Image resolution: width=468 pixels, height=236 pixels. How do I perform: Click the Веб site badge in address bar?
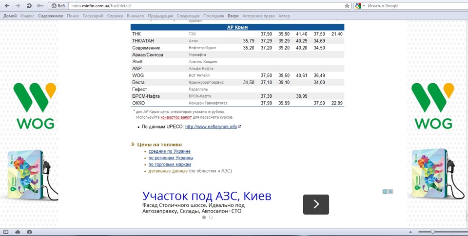[58, 6]
